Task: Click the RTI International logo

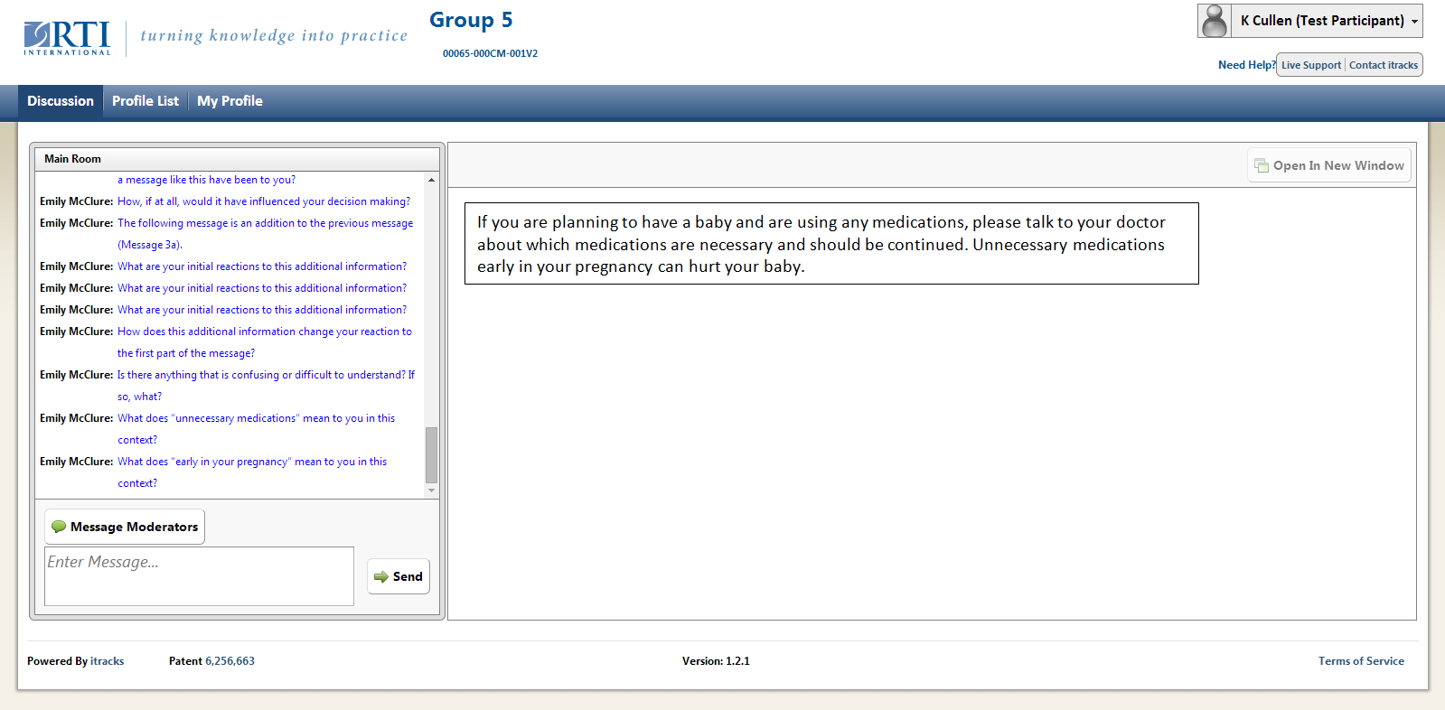Action: 67,39
